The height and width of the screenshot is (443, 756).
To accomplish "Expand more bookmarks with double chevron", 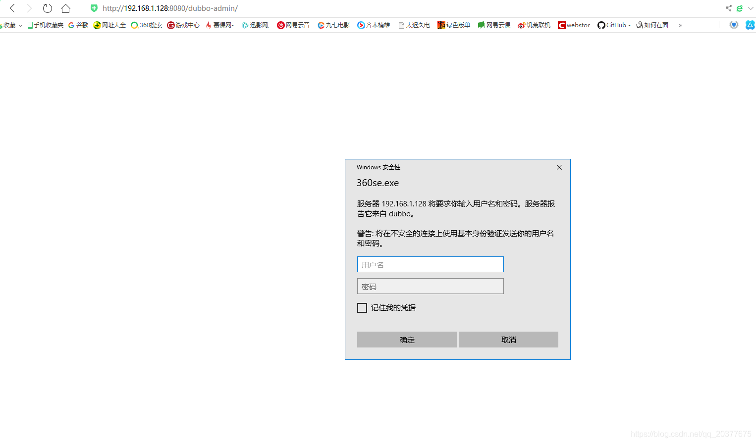I will 680,25.
